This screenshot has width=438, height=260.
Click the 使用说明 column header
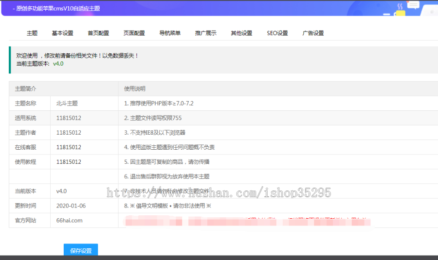[x=135, y=89]
